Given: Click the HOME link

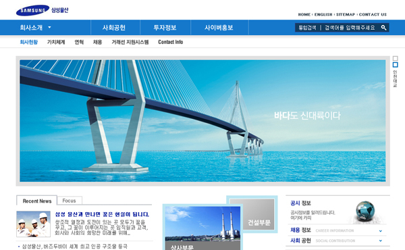Looking at the screenshot, I should click(x=304, y=14).
